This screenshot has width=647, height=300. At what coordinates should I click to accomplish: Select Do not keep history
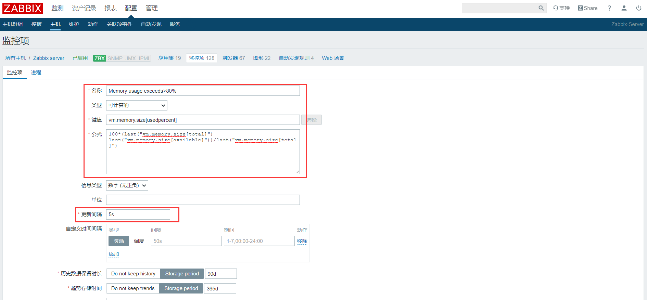coord(133,274)
